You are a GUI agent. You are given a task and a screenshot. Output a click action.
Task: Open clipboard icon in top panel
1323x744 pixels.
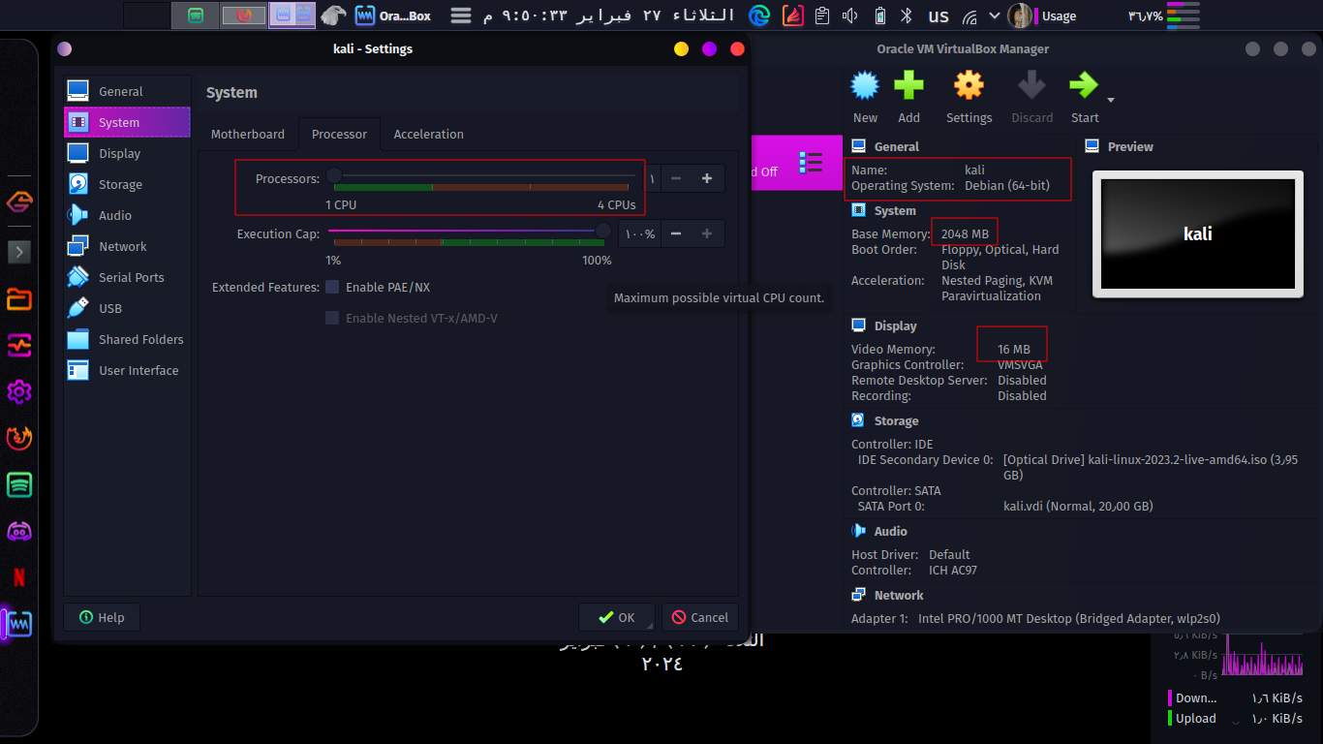click(822, 15)
